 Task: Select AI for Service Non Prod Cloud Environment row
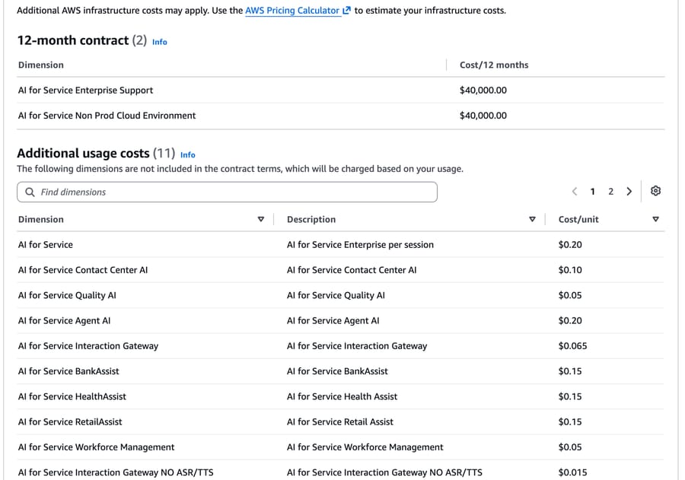pyautogui.click(x=341, y=116)
